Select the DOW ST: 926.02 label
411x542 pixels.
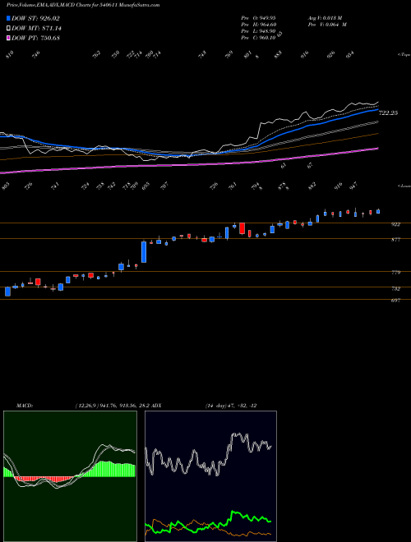click(35, 19)
